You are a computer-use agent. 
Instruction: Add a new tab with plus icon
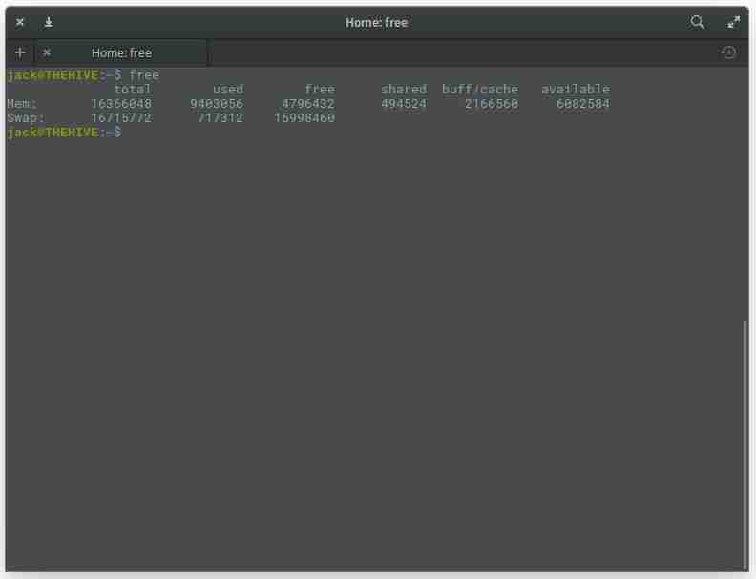click(x=20, y=52)
